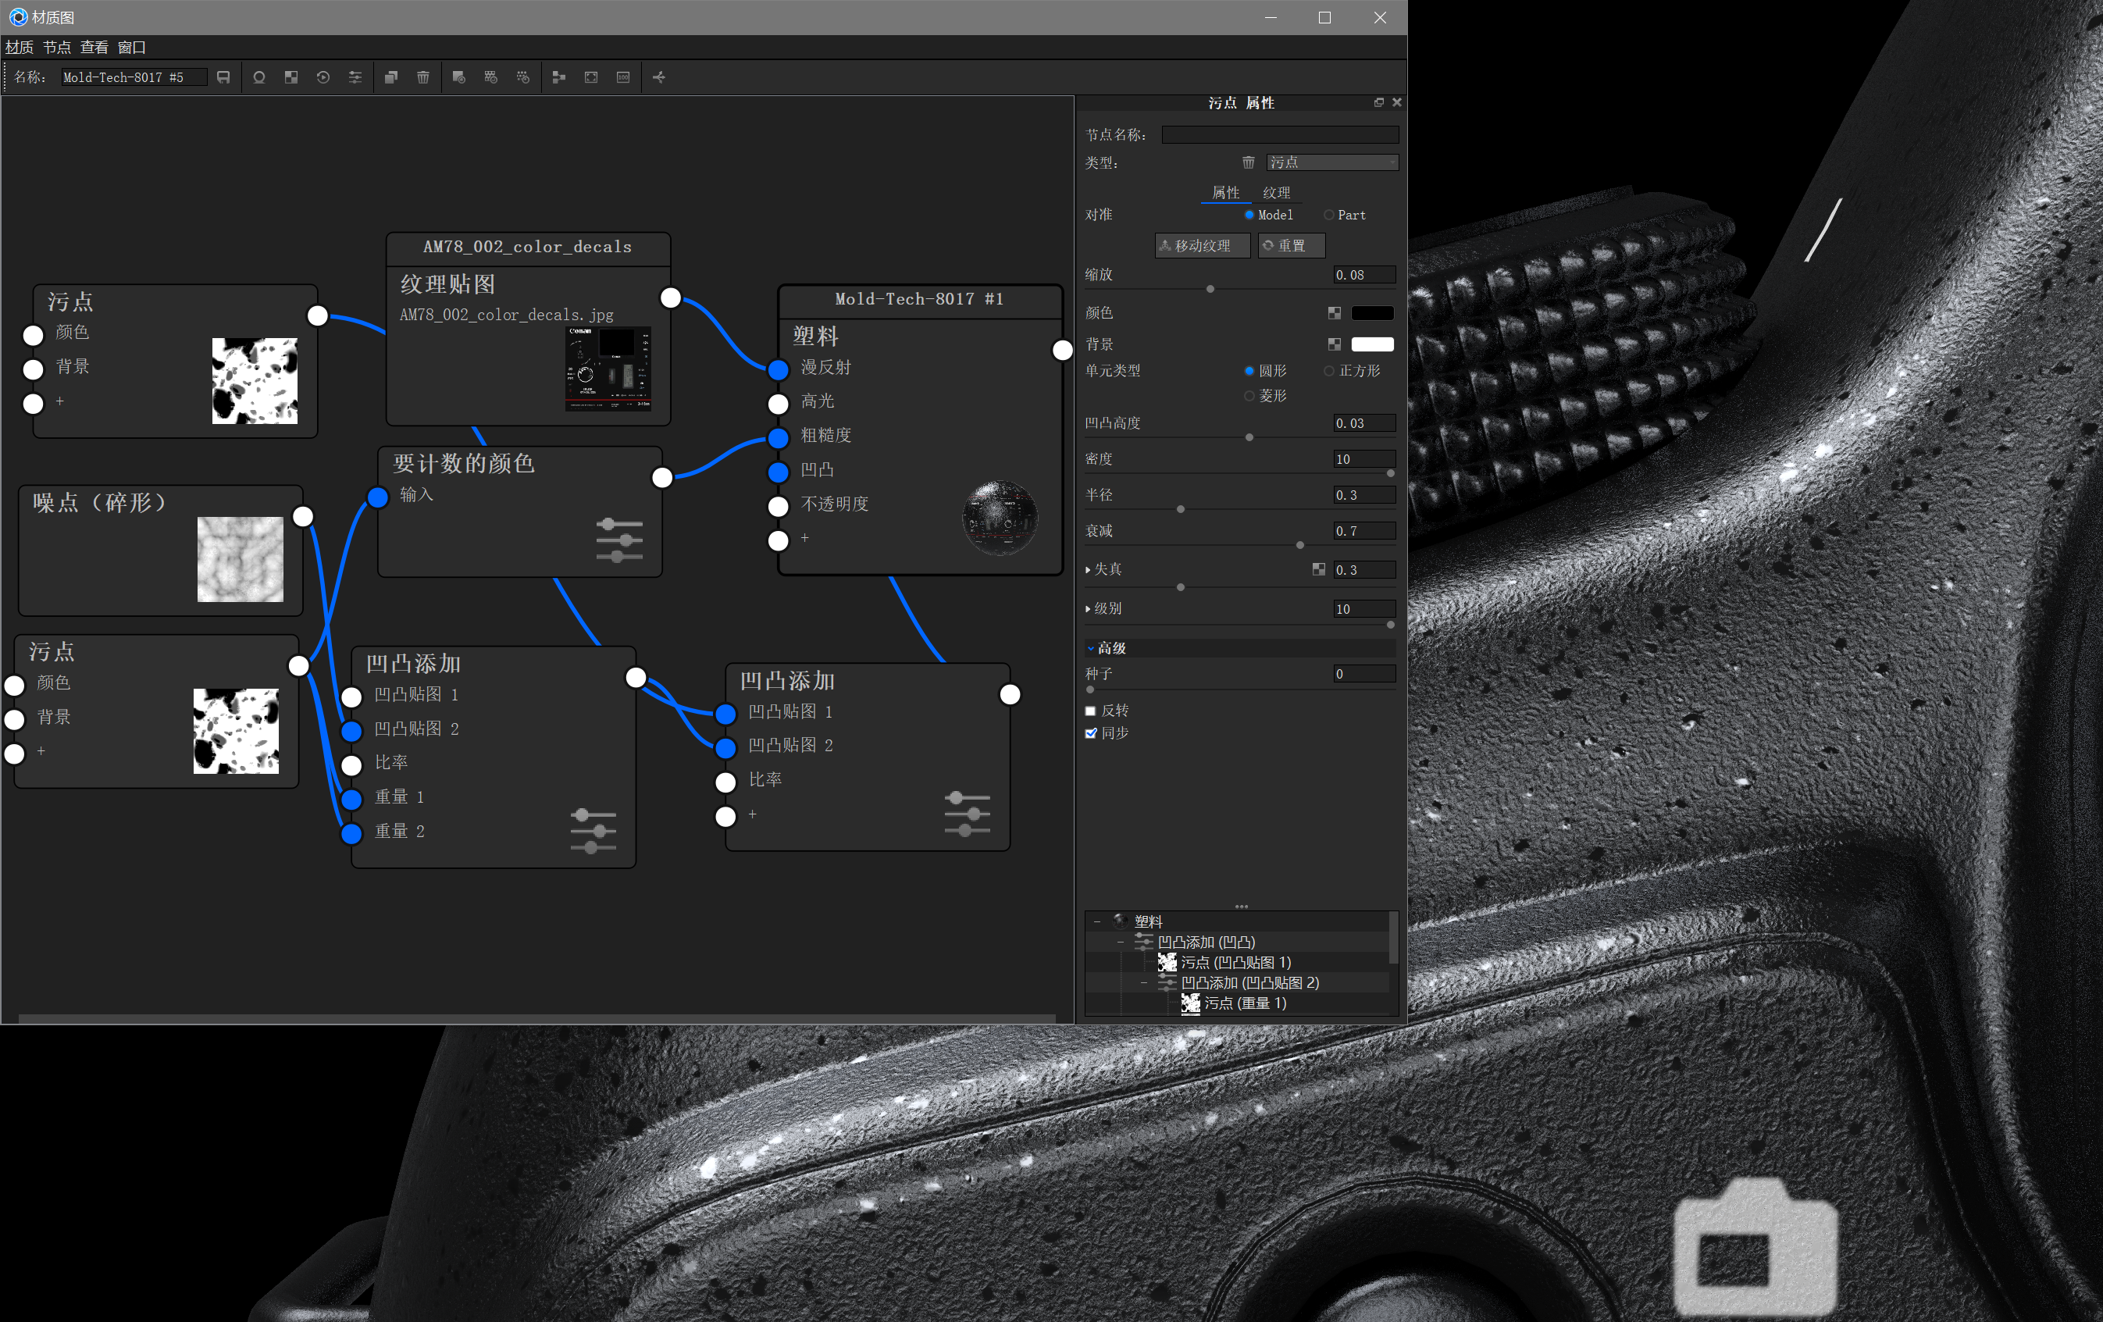
Task: Save the material using the disk icon
Action: pos(222,78)
